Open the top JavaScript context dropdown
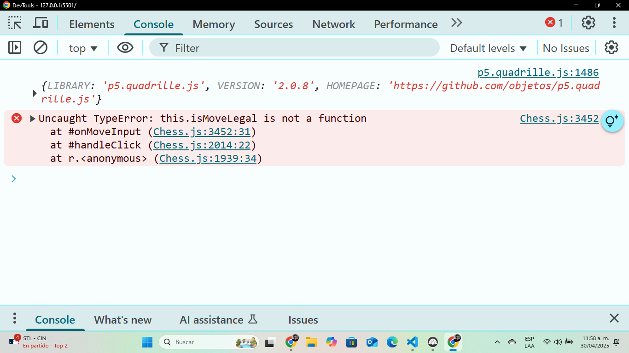629x353 pixels. click(83, 48)
